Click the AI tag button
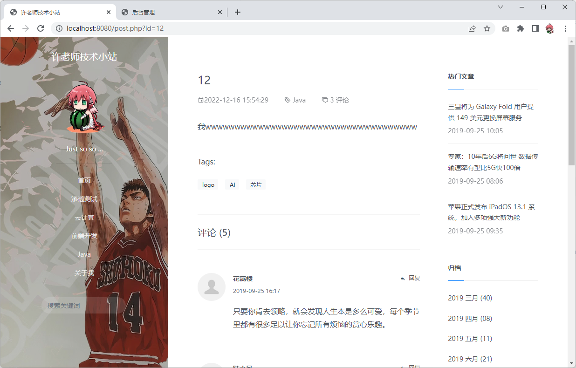 tap(232, 185)
